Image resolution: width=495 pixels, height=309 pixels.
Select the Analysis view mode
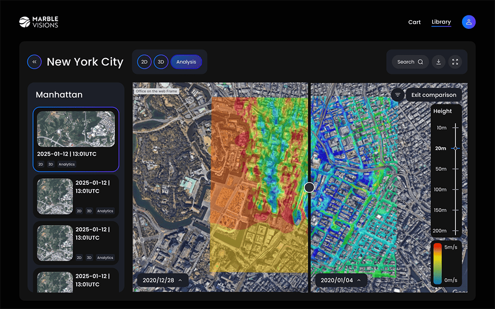click(186, 62)
